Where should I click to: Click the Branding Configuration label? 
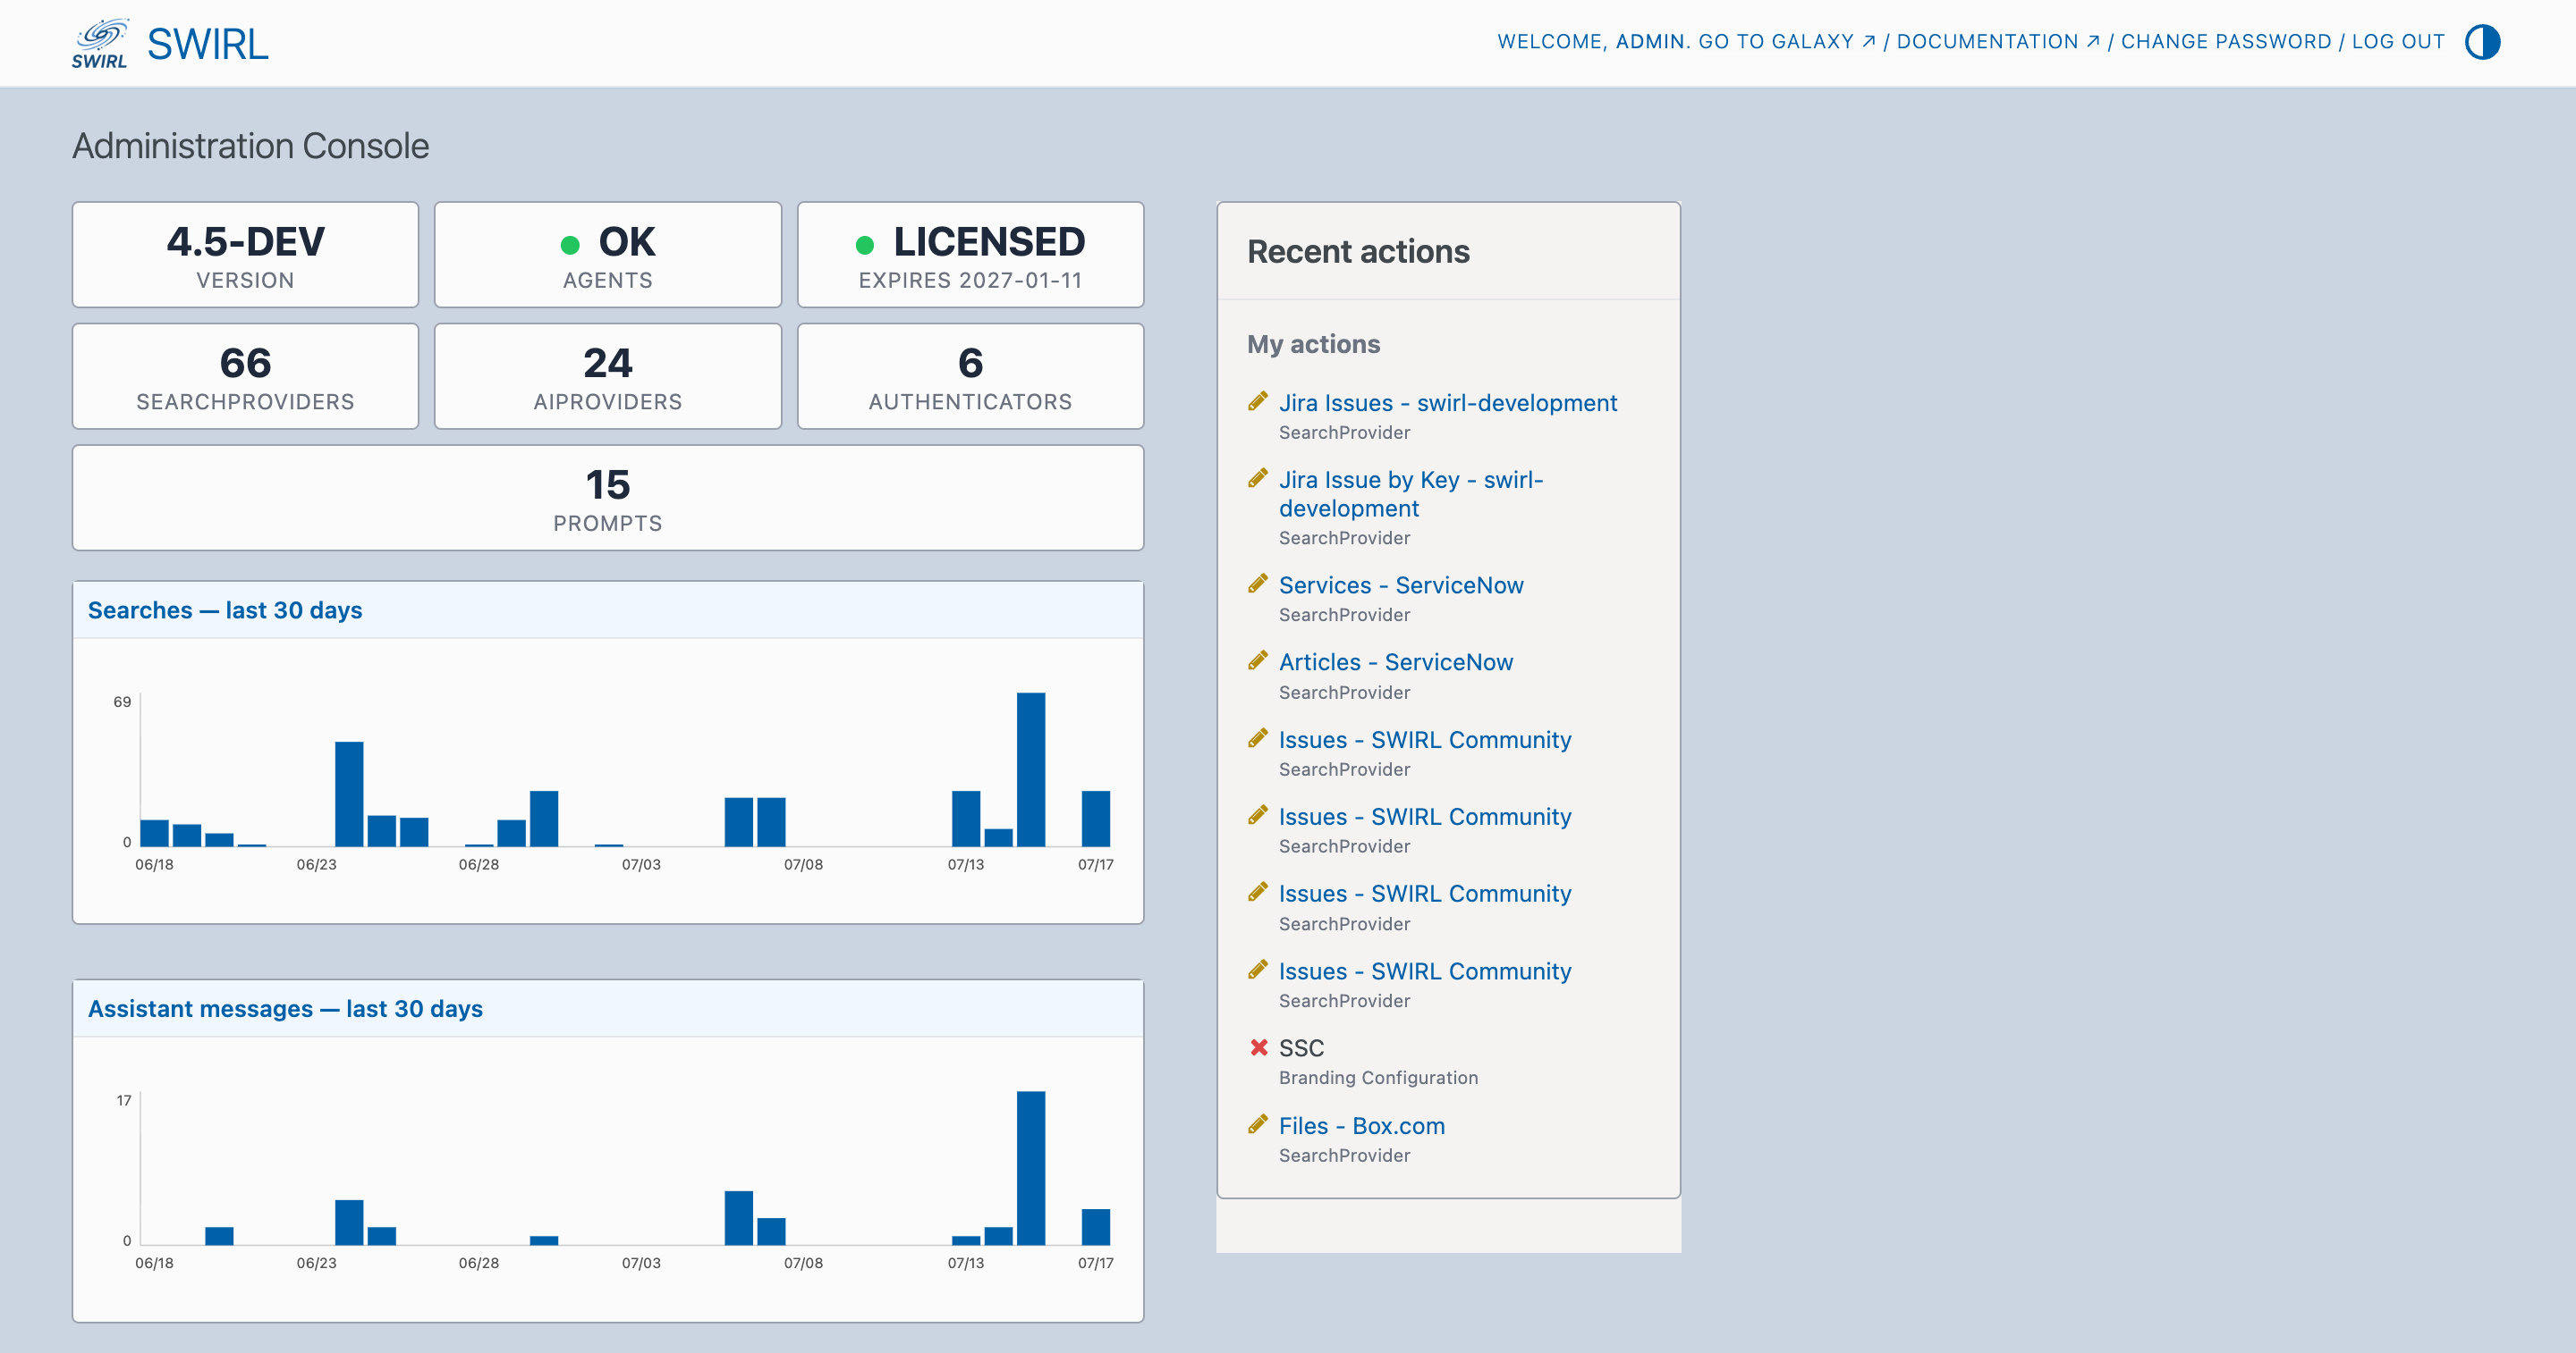1378,1077
